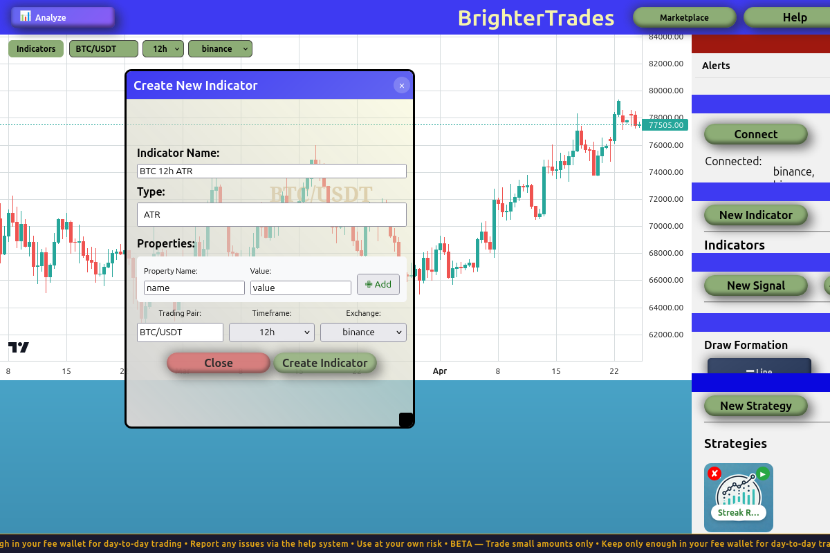Click the Apr label on time axis
The image size is (830, 553).
click(440, 371)
